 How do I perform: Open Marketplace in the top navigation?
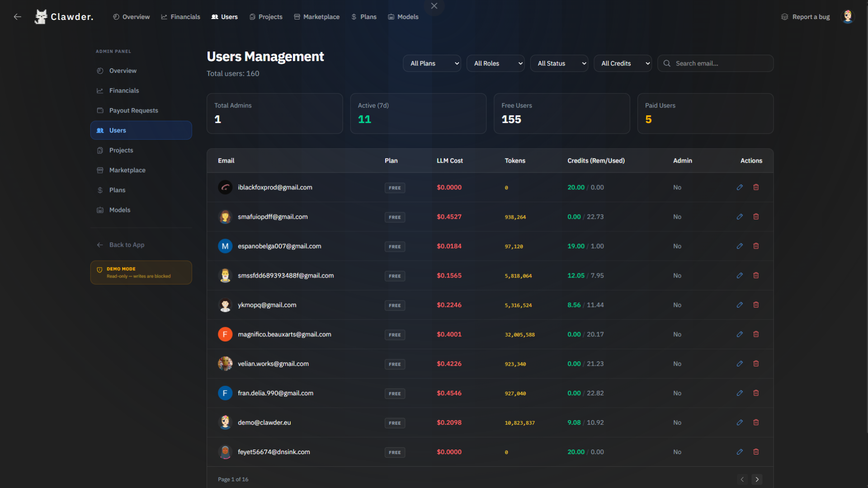[x=316, y=17]
